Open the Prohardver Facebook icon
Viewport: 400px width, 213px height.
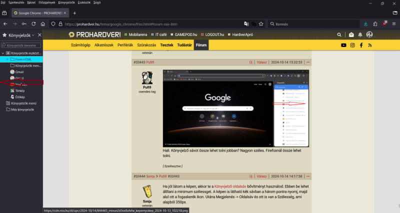[x=361, y=45]
